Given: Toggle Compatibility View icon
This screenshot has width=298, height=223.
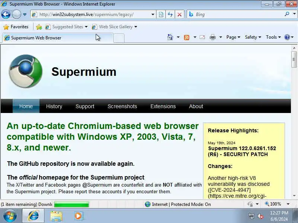Looking at the screenshot, I should pyautogui.click(x=161, y=14).
